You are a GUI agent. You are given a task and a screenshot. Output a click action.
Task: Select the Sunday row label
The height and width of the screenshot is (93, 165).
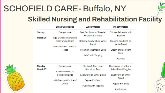[x=41, y=32]
